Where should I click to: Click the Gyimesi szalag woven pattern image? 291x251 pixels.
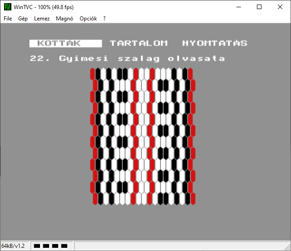(x=143, y=136)
